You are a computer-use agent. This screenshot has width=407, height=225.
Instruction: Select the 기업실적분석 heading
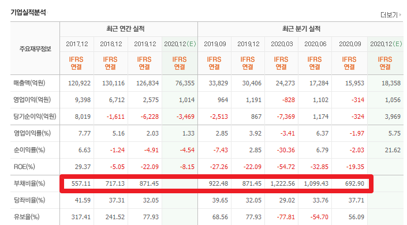(28, 13)
